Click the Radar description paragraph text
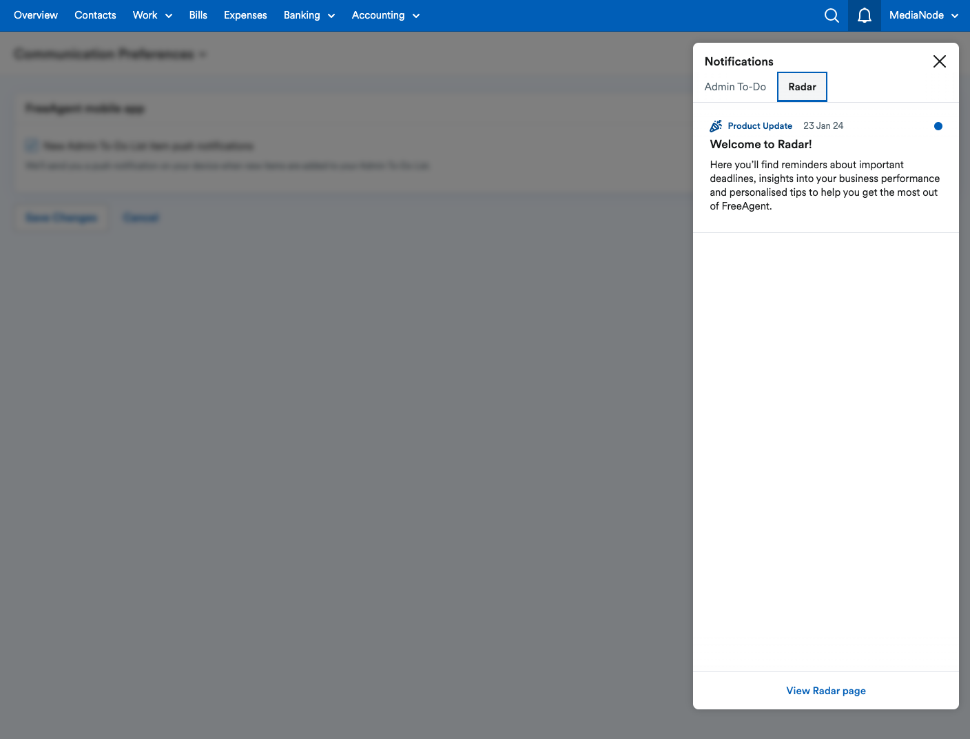Image resolution: width=970 pixels, height=739 pixels. [x=825, y=185]
